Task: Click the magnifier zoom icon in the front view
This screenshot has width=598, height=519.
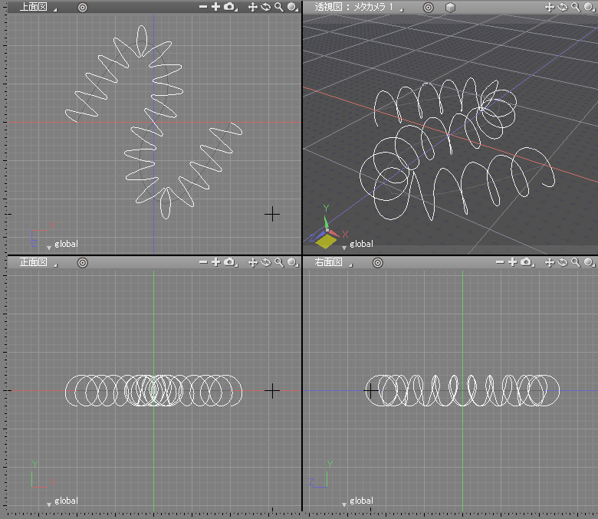Action: [x=278, y=263]
